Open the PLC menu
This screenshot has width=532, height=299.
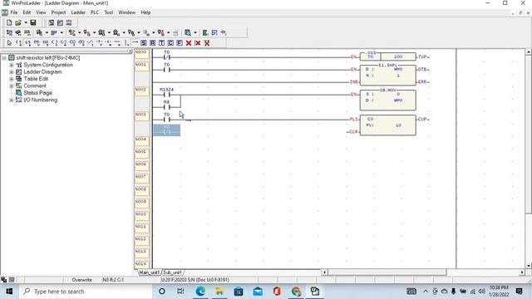pos(95,12)
